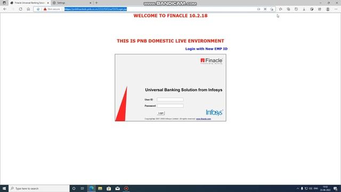Open the Downloads icon
The image size is (341, 192).
click(x=304, y=9)
